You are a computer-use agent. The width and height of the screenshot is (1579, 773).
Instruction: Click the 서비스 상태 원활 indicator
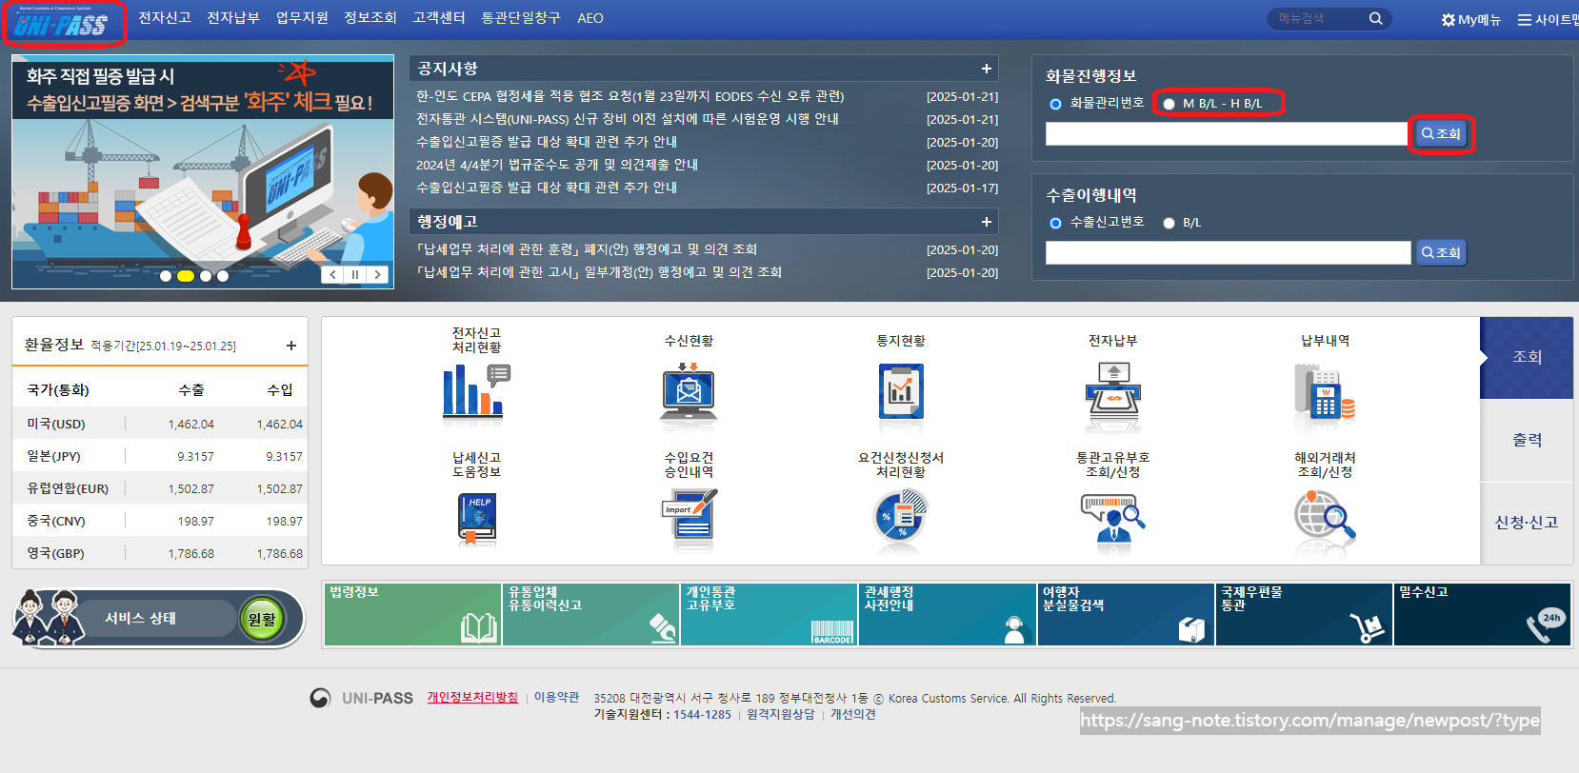coord(262,619)
